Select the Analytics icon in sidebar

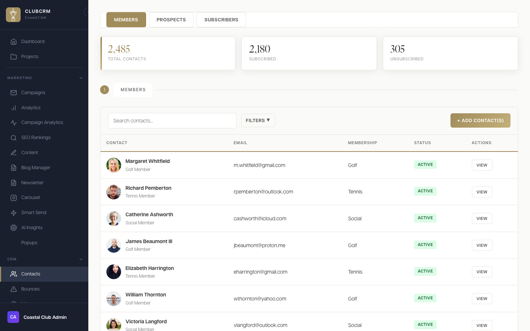pos(14,108)
